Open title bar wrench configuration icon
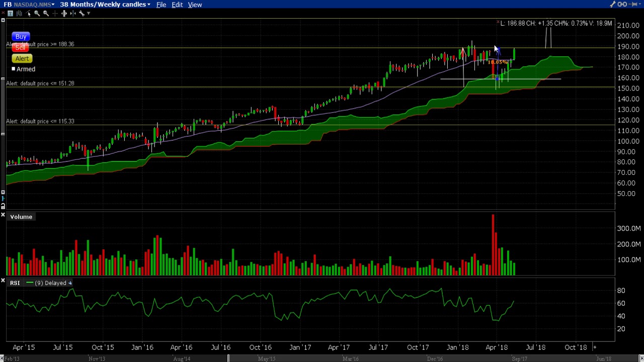The image size is (644, 362). pos(613,5)
